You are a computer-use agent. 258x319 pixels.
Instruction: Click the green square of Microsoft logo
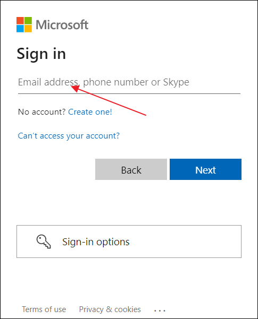(28, 21)
